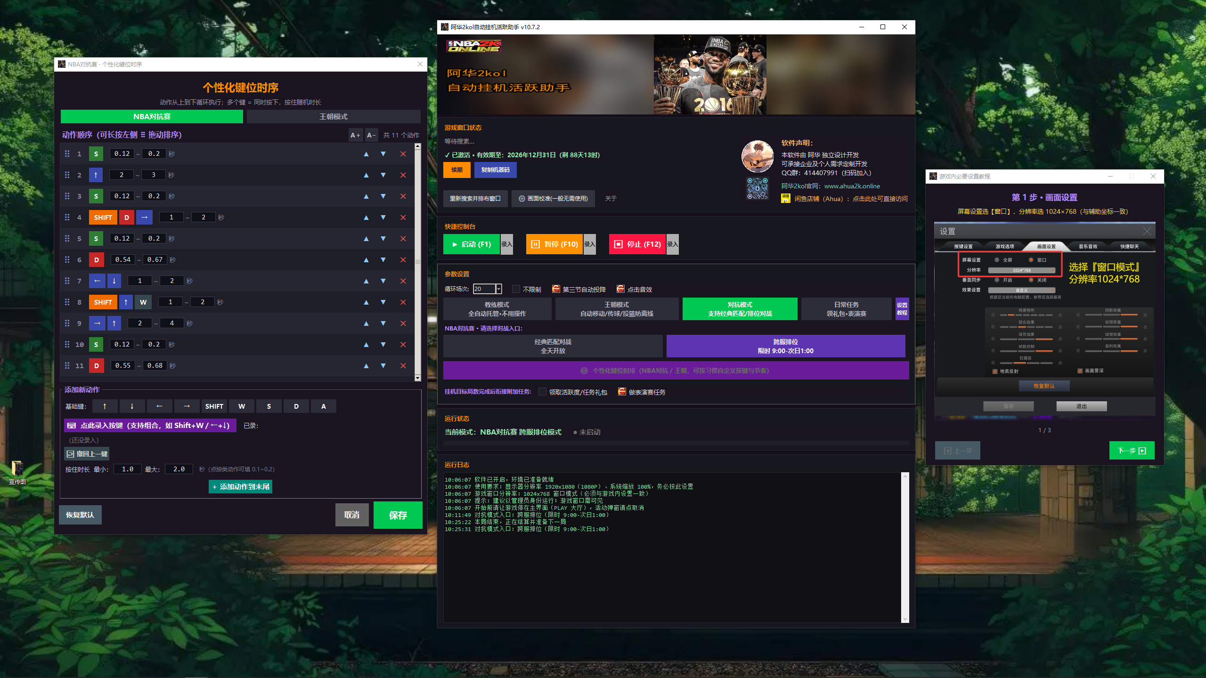1206x678 pixels.
Task: Check 领取活跃度/任务礼包 option
Action: 542,392
